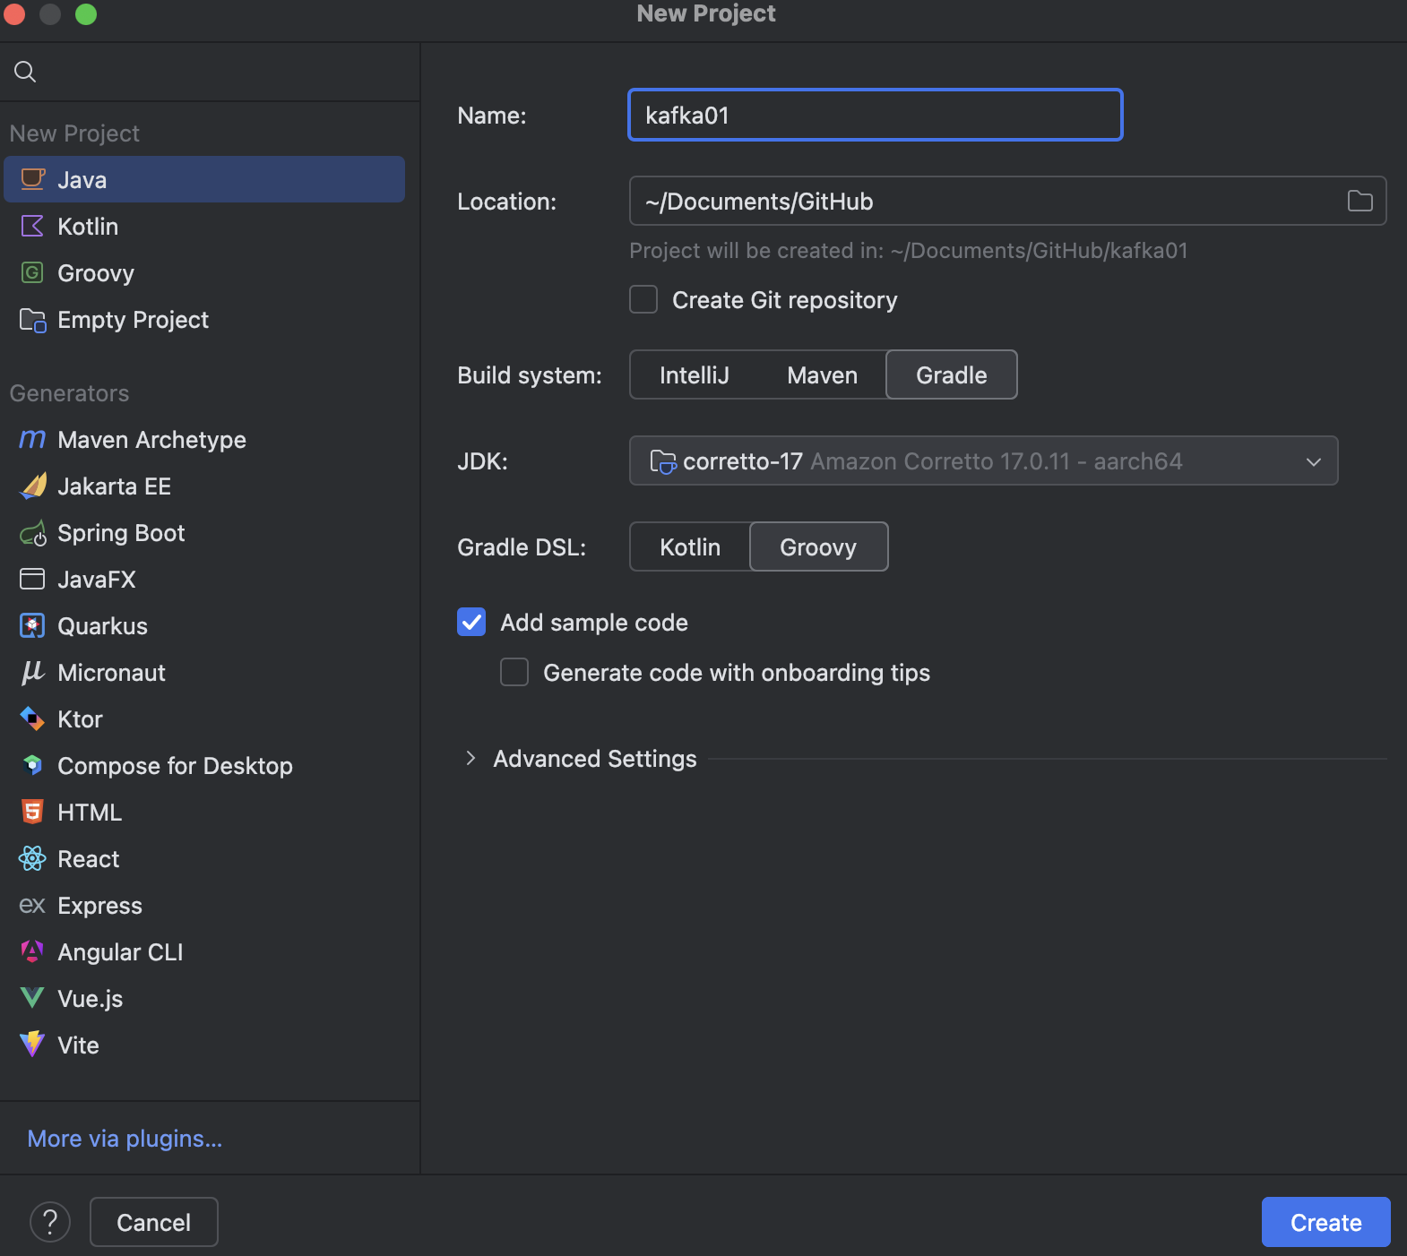Enable Generate code with onboarding tips
Image resolution: width=1407 pixels, height=1256 pixels.
coord(514,672)
